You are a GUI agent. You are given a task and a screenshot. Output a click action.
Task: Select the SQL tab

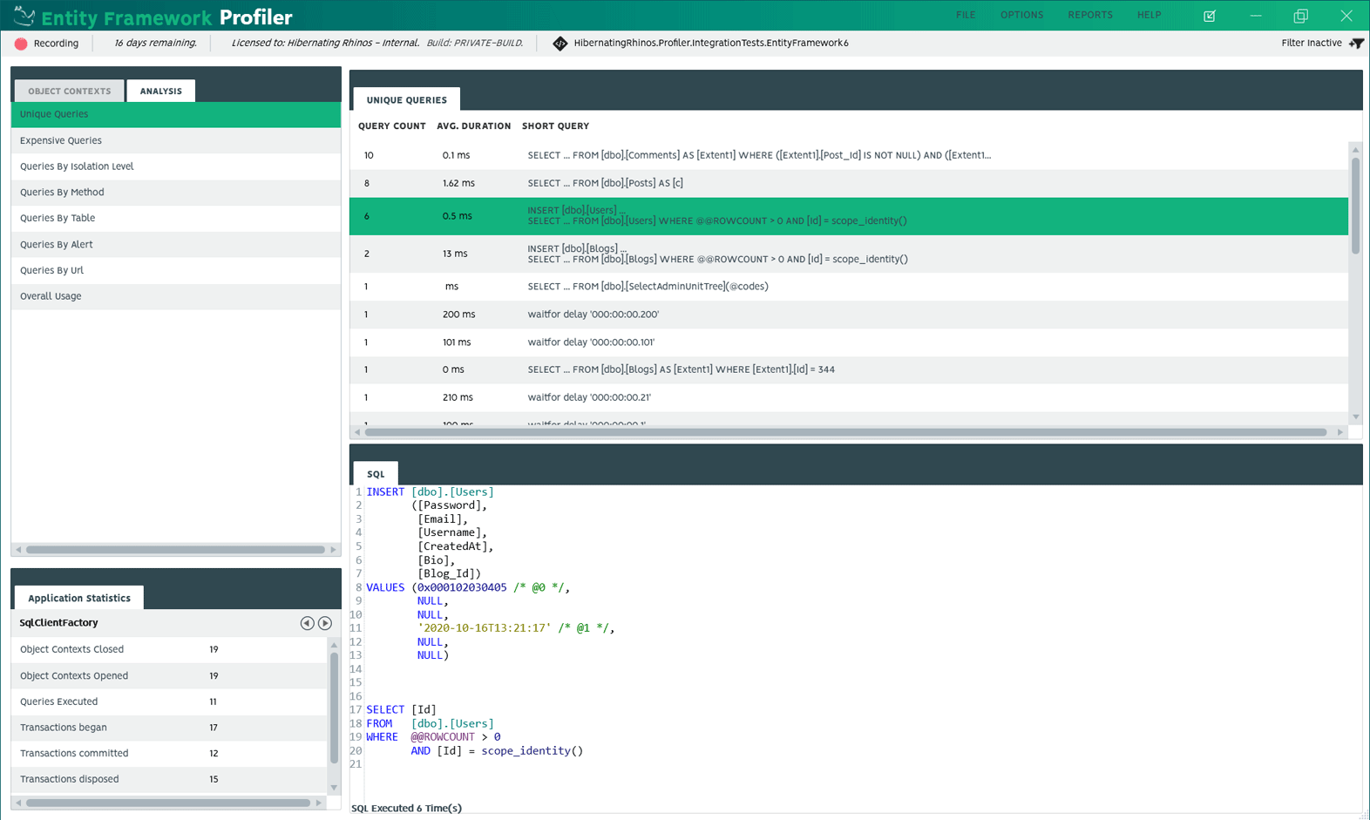pos(376,473)
